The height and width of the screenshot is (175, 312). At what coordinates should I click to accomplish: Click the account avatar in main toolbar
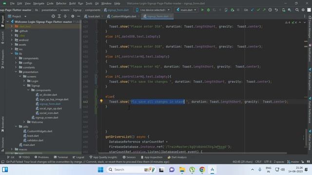coord(309,10)
